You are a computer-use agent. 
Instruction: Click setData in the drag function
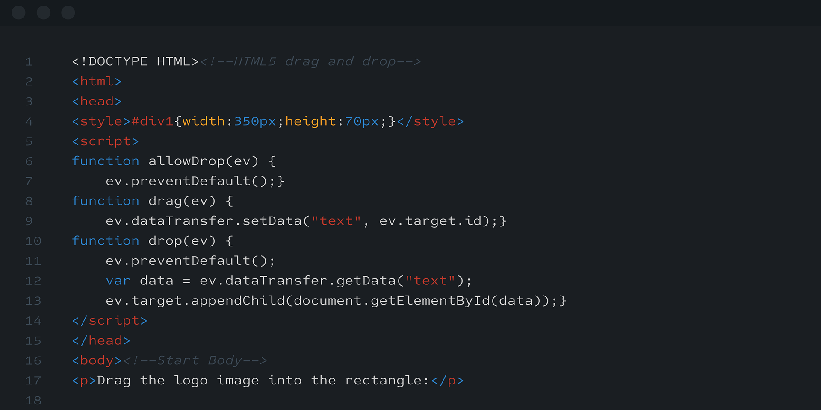(272, 221)
